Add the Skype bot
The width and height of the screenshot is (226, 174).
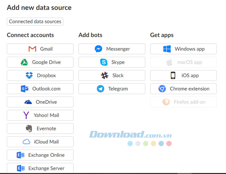(x=112, y=62)
